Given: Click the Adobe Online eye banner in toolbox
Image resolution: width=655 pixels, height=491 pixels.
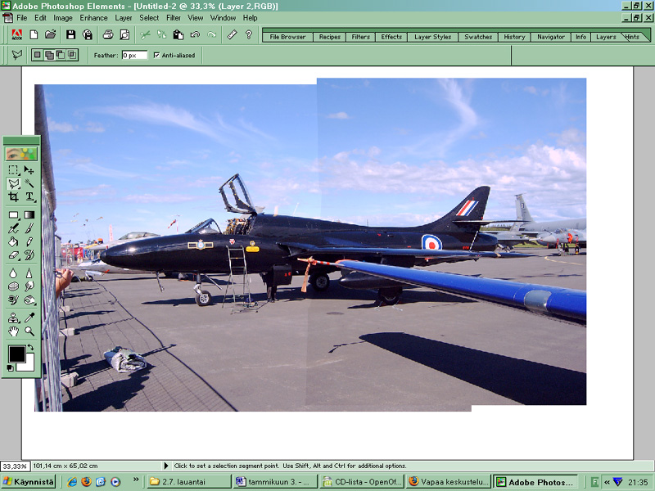Looking at the screenshot, I should 21,154.
